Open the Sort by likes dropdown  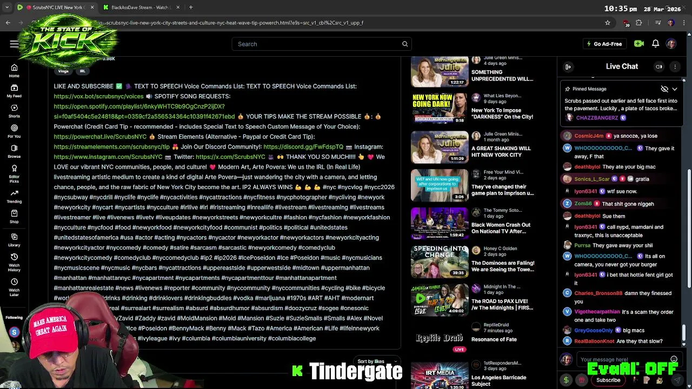click(377, 361)
